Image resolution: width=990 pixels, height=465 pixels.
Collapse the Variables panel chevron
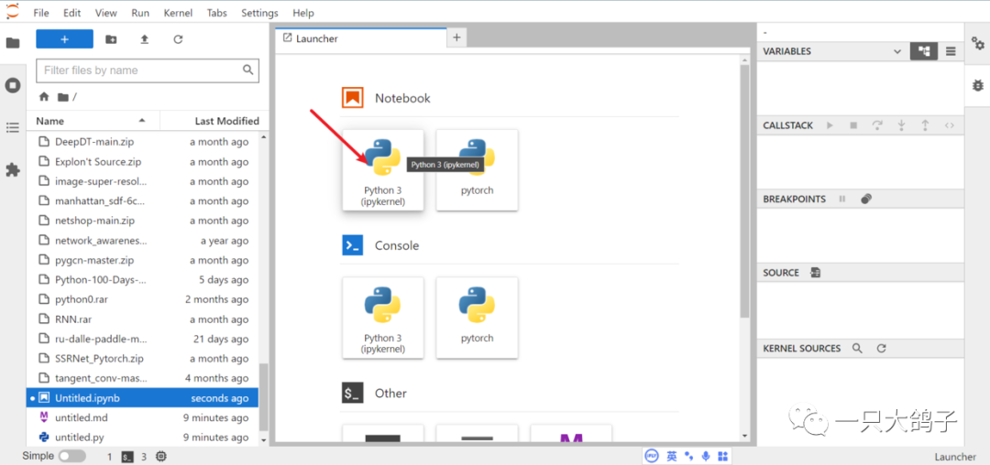897,51
